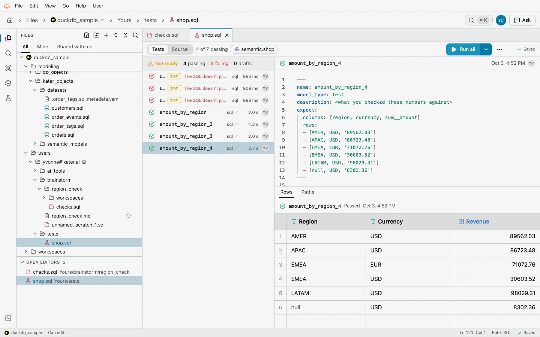Open the Files view from the left sidebar
Image resolution: width=540 pixels, height=337 pixels.
coord(8,38)
